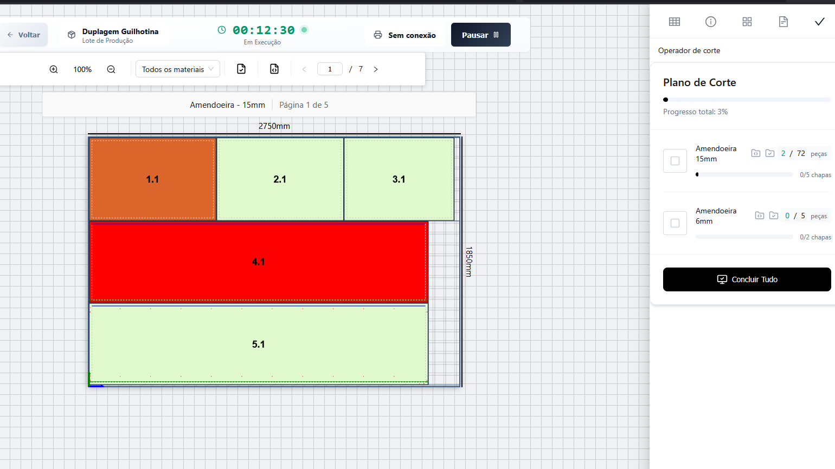Open the table grid view icon
Screen dimensions: 835x469
tap(675, 22)
